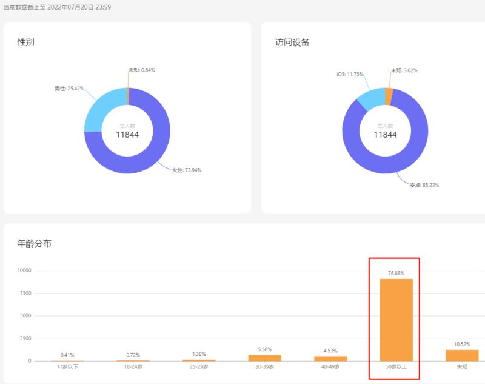Select the 40-49岁 bar
Image resolution: width=485 pixels, height=384 pixels.
point(332,357)
